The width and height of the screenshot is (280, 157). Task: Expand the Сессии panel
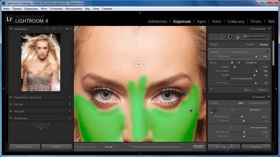point(11,104)
